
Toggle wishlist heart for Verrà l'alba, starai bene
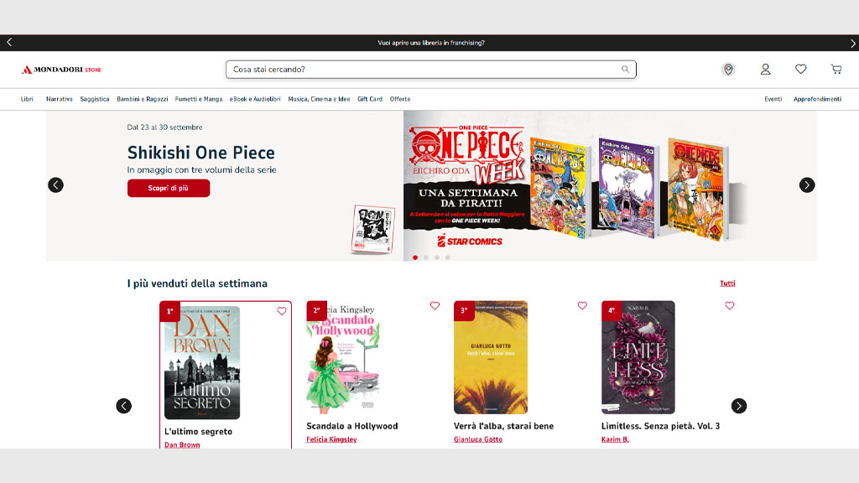click(582, 306)
